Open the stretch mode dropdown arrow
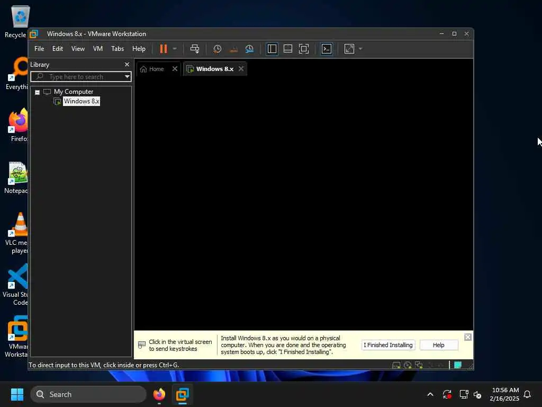Image resolution: width=542 pixels, height=407 pixels. point(360,49)
